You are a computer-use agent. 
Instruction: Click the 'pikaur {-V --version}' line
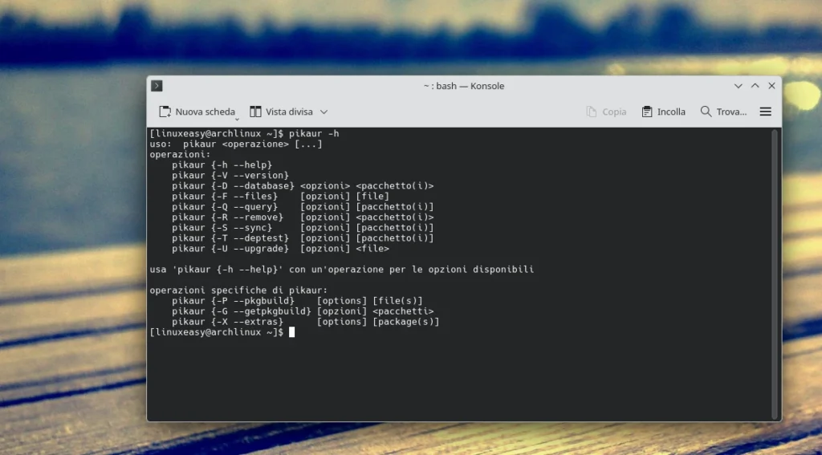(230, 175)
